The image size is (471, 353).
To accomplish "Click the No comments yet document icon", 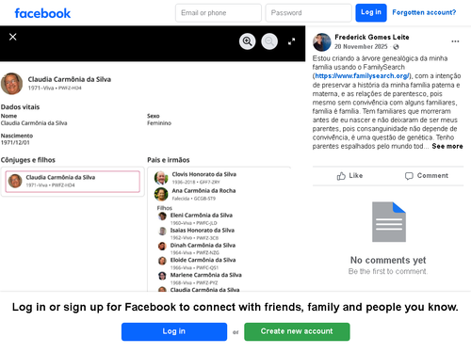I will tap(389, 222).
